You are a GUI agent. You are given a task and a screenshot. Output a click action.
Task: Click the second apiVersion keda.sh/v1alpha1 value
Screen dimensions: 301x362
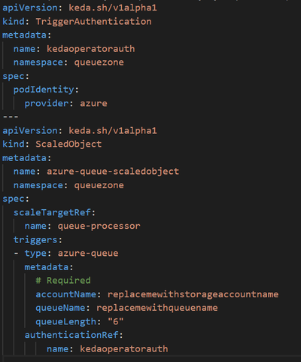click(113, 130)
